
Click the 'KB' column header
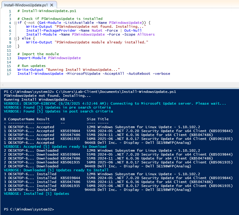pyautogui.click(x=63, y=119)
